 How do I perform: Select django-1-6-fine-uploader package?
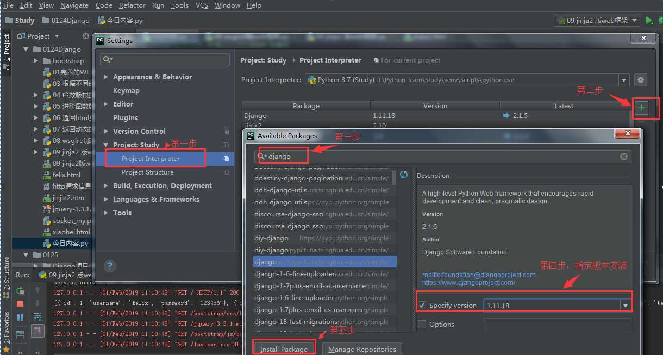point(325,274)
